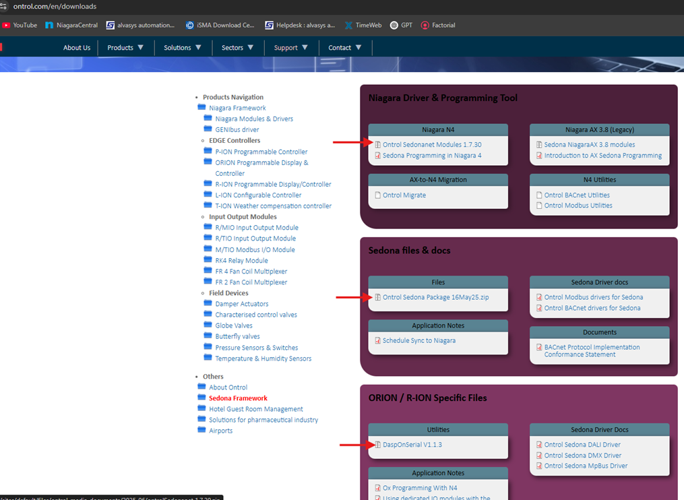Go to Temperature & Humidity Sensors
Screen dimensions: 684x500
[x=263, y=358]
